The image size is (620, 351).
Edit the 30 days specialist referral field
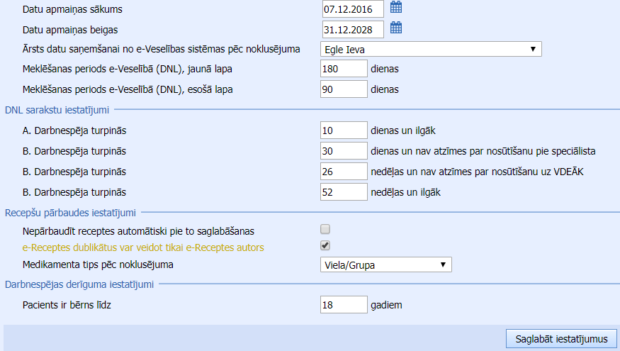[344, 151]
